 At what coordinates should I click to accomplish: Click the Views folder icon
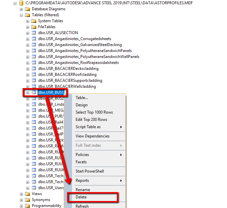point(27,194)
